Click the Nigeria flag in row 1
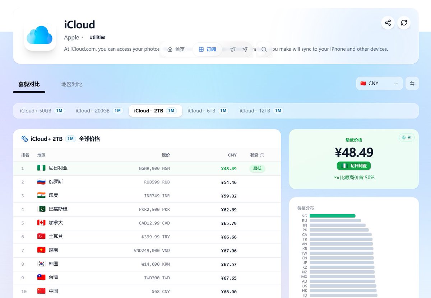This screenshot has height=298, width=431. coord(41,168)
